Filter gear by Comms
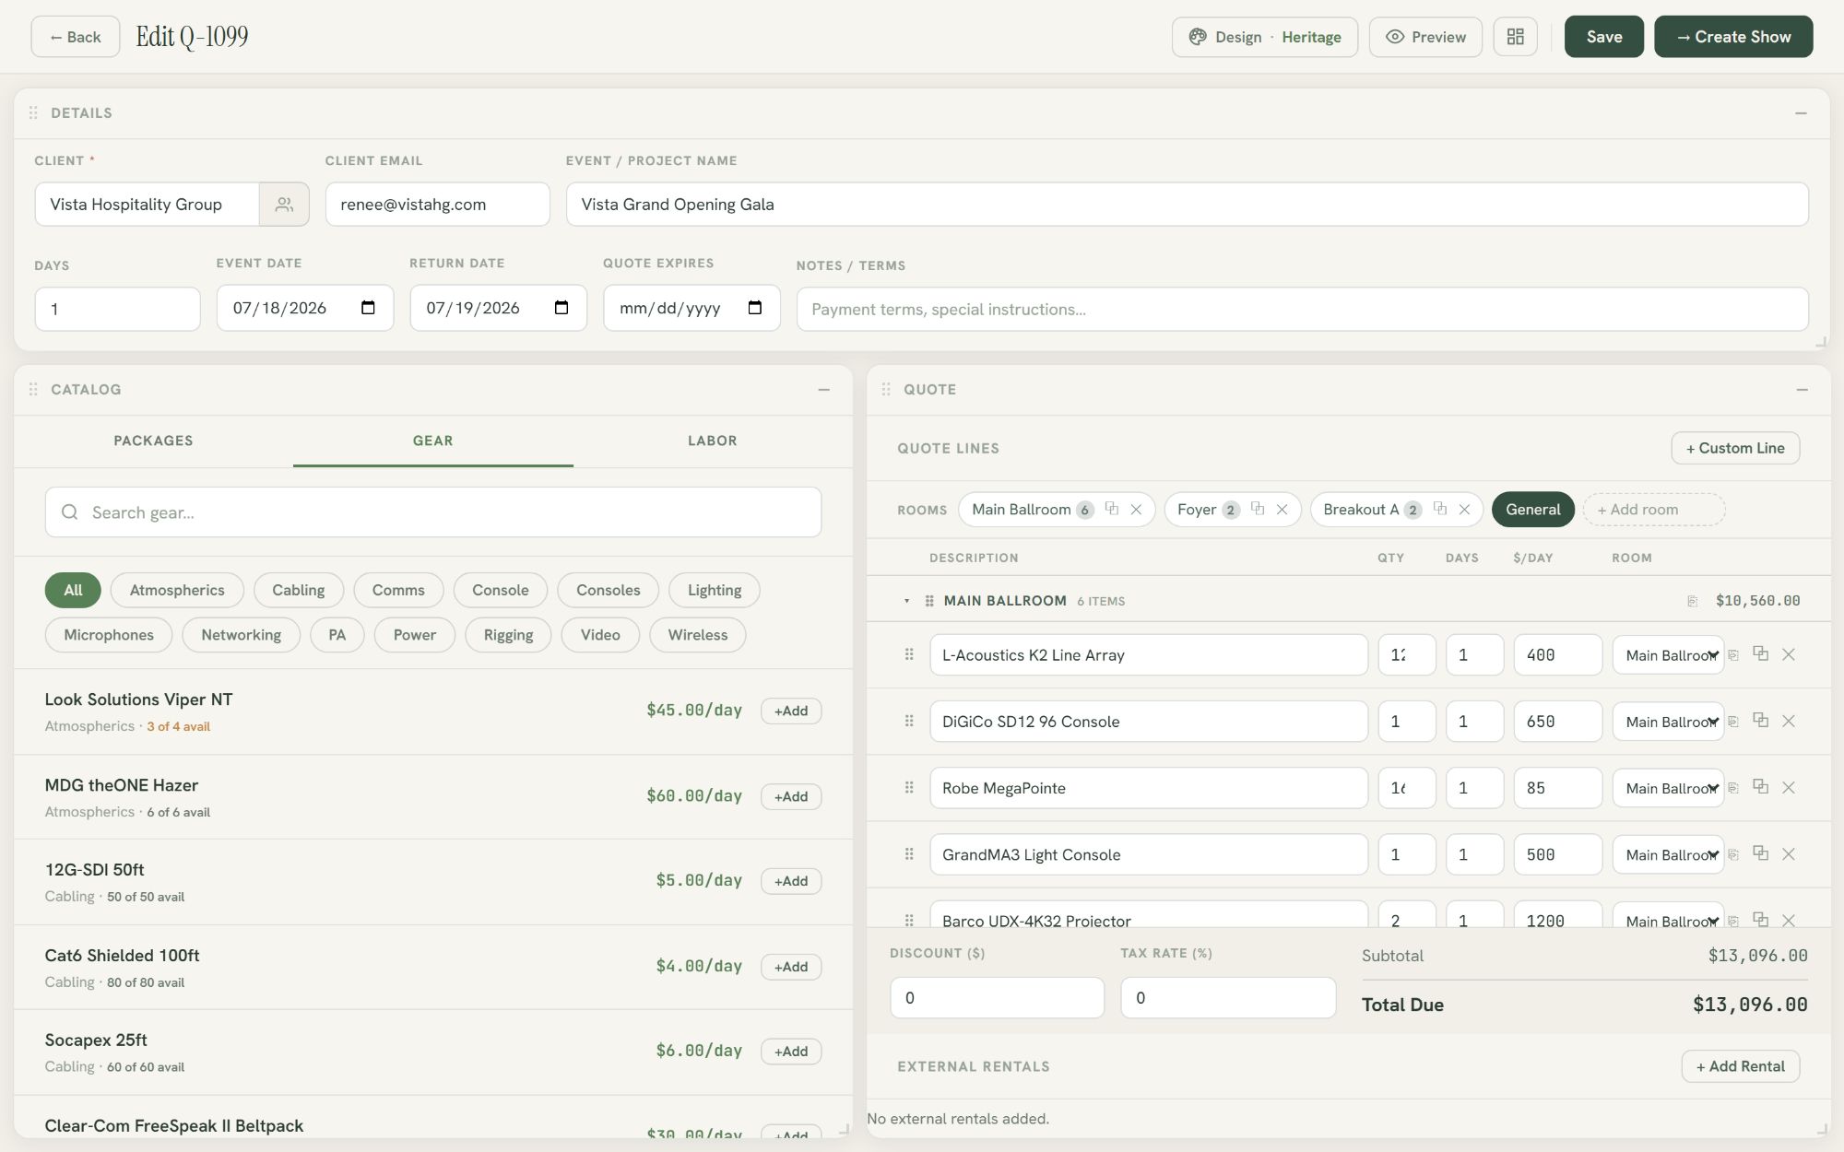Viewport: 1844px width, 1152px height. [398, 590]
